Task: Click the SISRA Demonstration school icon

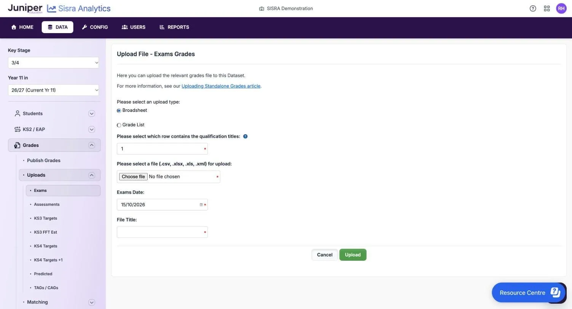Action: coord(261,8)
